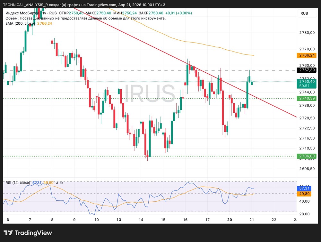The width and height of the screenshot is (321, 242).
Task: Click the blue RSI legend value 57,31
Action: click(x=37, y=182)
